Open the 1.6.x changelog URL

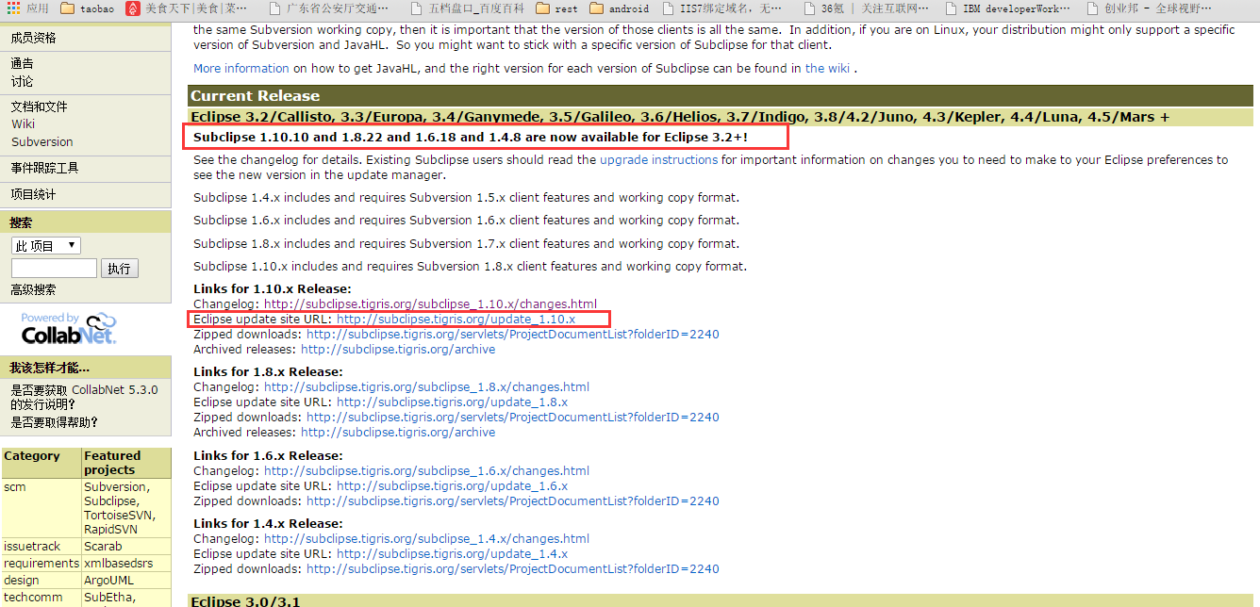(x=426, y=470)
